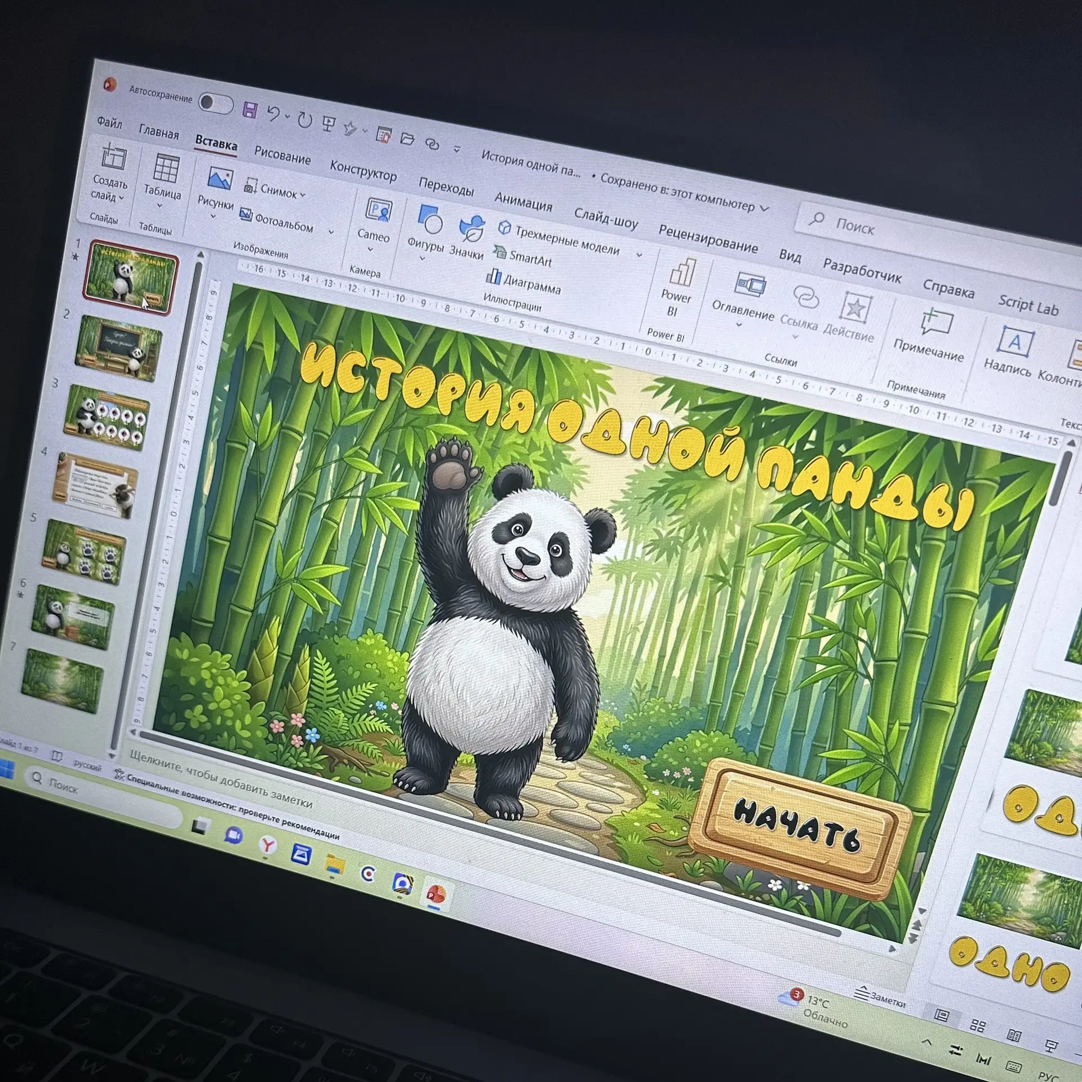1082x1082 pixels.
Task: Open the animation star dropdown arrow in quick access
Action: click(365, 131)
